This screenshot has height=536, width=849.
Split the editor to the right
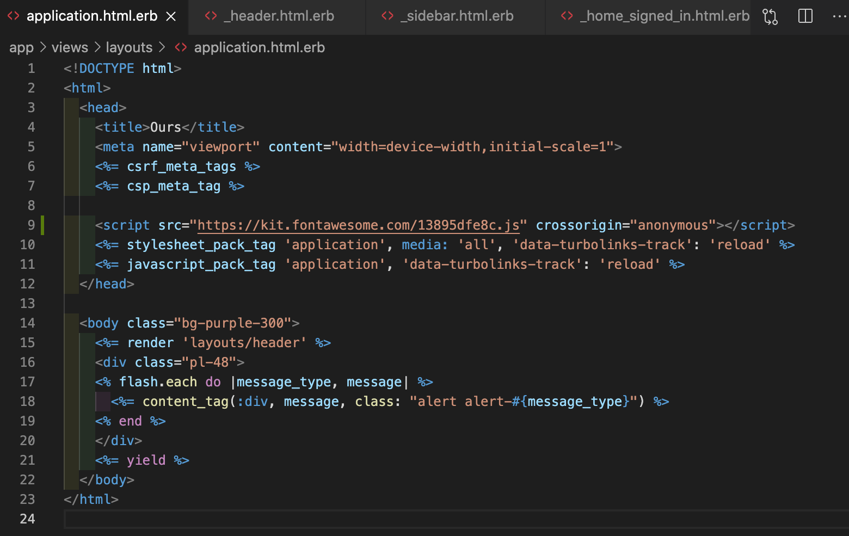click(x=805, y=16)
